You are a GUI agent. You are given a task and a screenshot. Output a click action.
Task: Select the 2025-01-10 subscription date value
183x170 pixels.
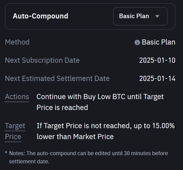(157, 60)
